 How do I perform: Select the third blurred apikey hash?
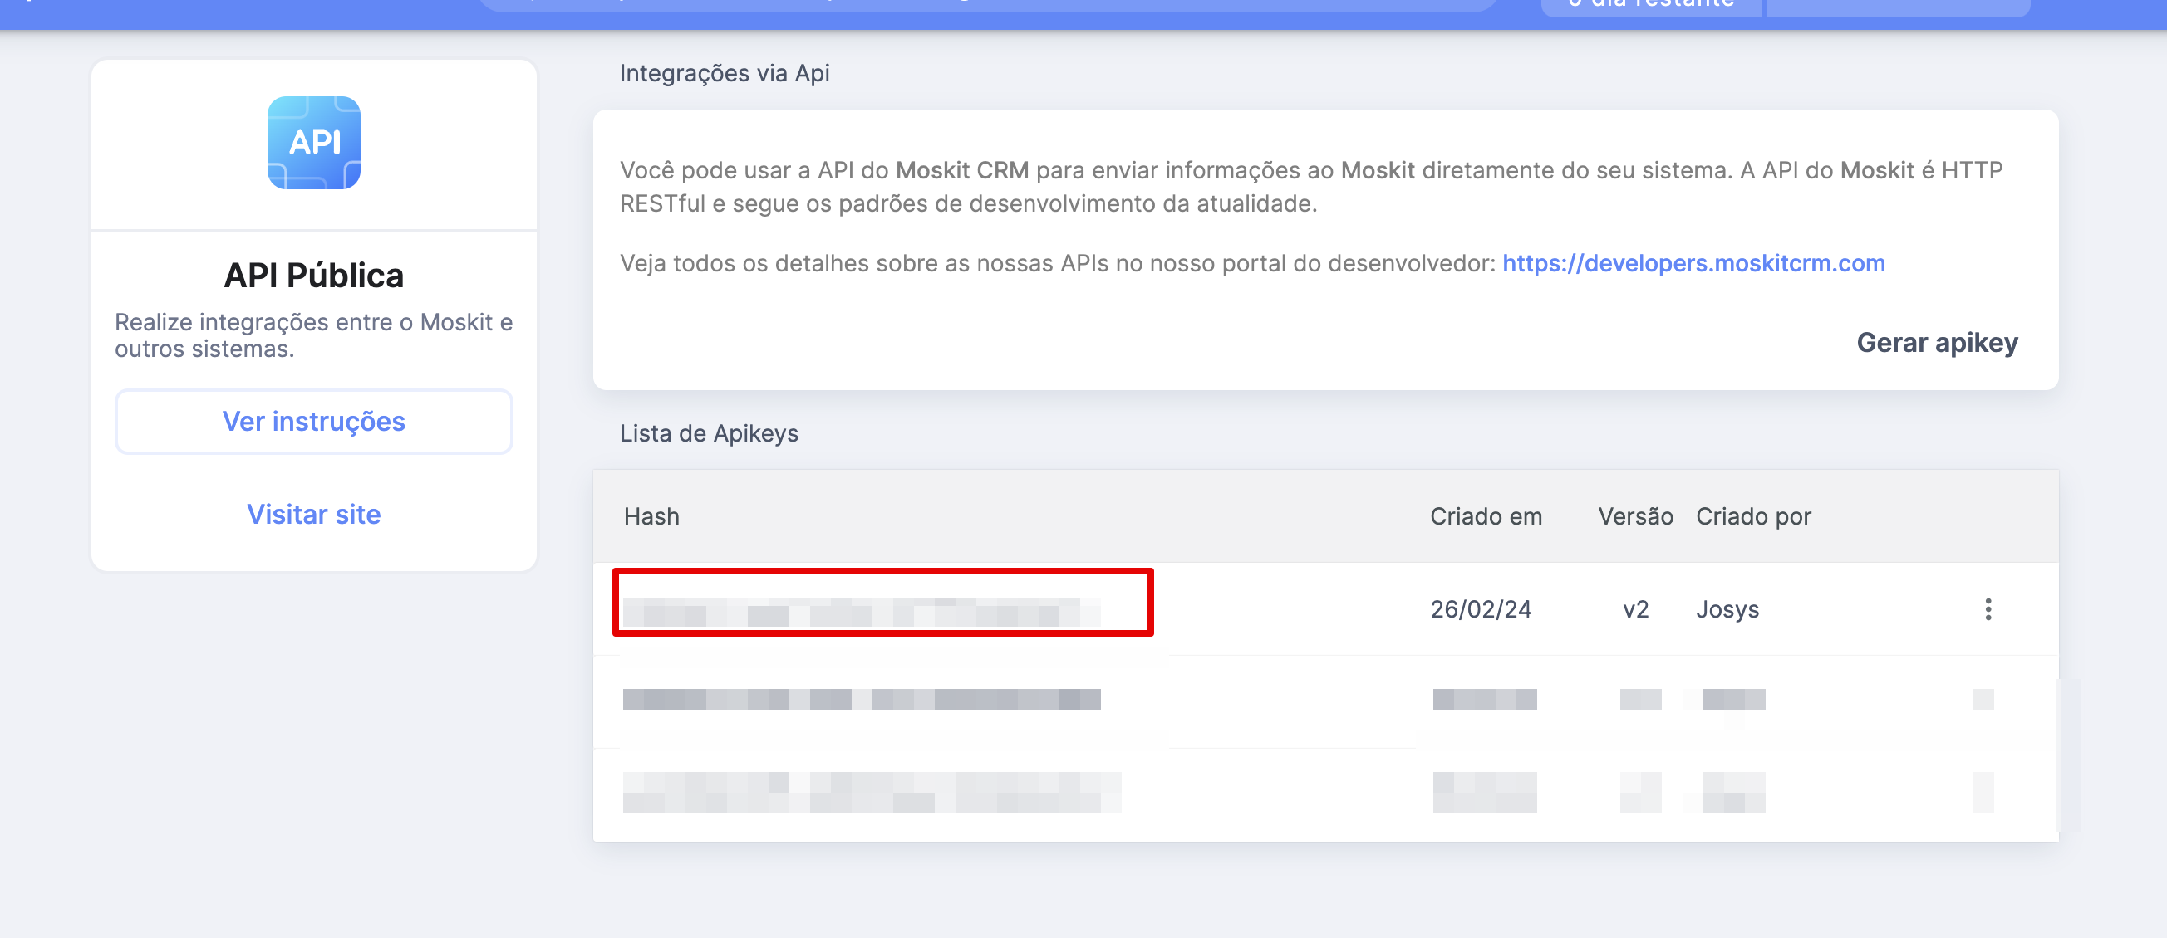coord(871,792)
